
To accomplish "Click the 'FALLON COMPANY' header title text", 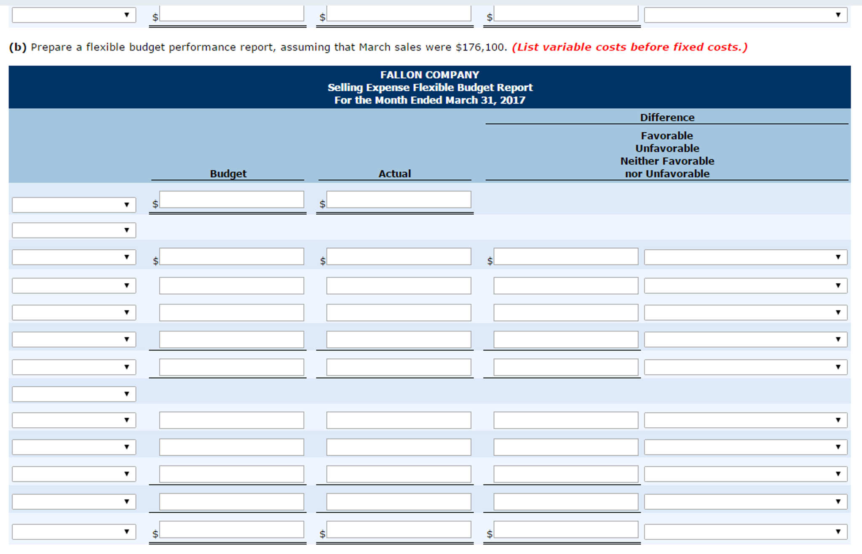I will 429,75.
